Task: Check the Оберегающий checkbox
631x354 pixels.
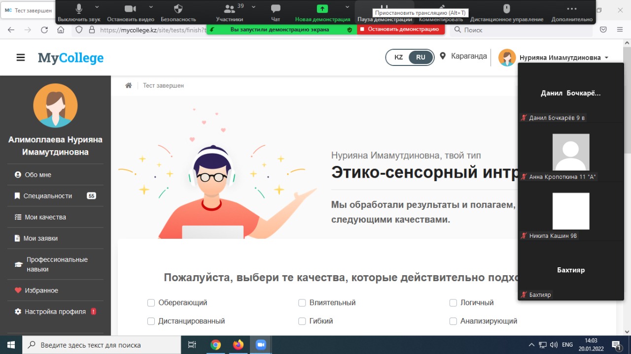Action: coord(151,303)
